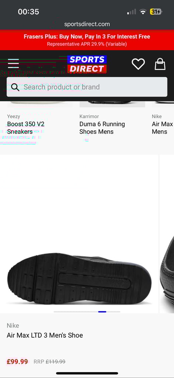Open the shopping bag icon
This screenshot has width=174, height=378.
[160, 64]
